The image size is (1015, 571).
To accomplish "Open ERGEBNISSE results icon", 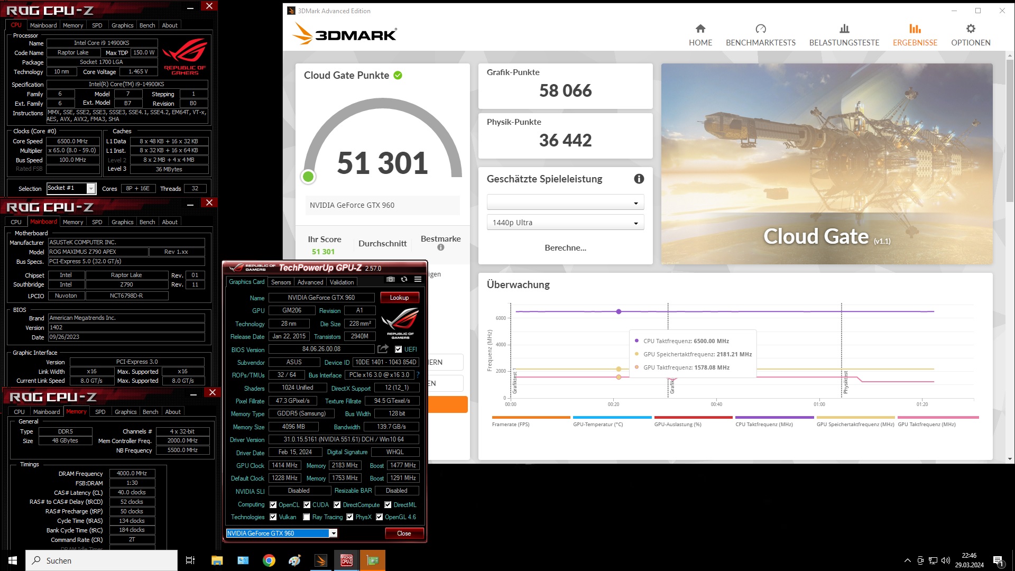I will (x=915, y=29).
